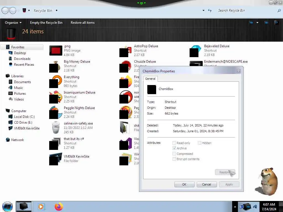Viewport: 283px width, 212px height.
Task: Toggle the Compressed checkbox
Action: coord(174,153)
